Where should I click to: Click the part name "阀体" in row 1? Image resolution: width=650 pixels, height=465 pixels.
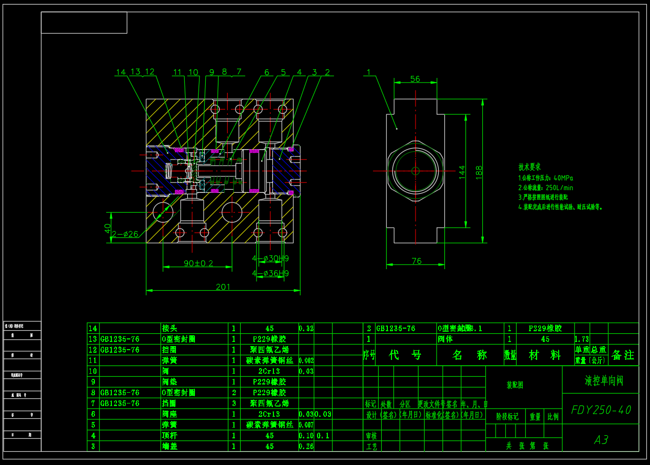(445, 339)
